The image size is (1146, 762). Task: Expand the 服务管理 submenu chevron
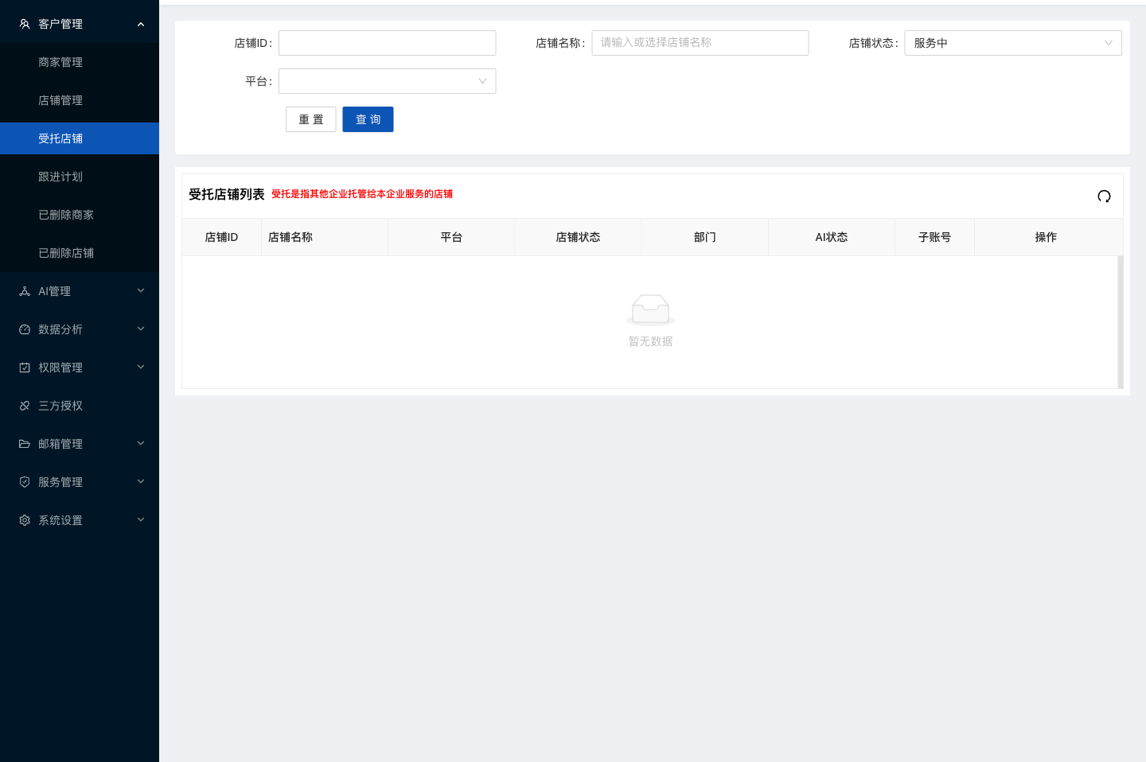point(141,481)
